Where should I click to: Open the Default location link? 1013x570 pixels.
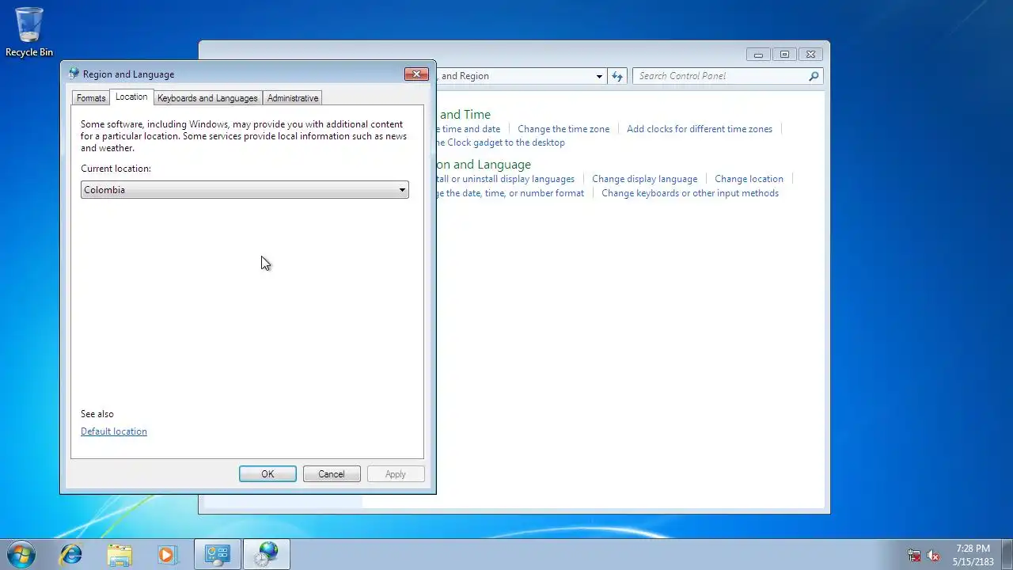(114, 431)
